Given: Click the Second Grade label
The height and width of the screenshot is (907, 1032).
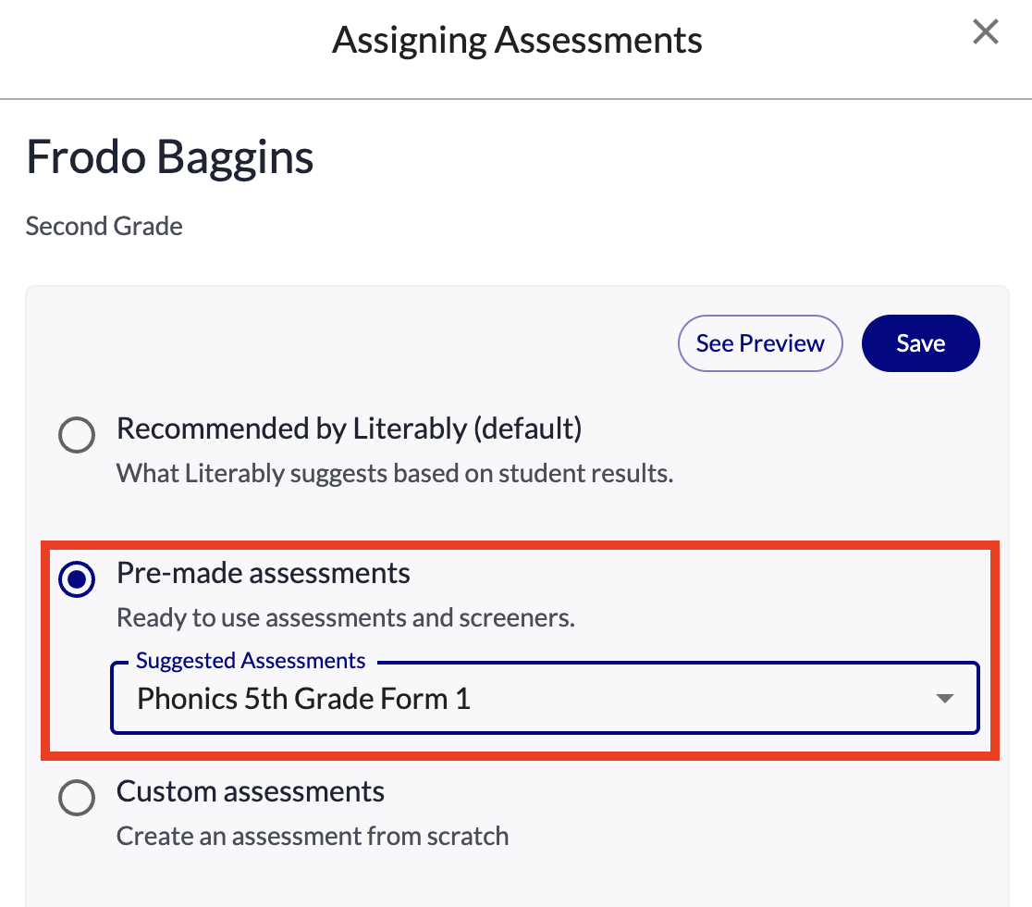Looking at the screenshot, I should (x=104, y=227).
